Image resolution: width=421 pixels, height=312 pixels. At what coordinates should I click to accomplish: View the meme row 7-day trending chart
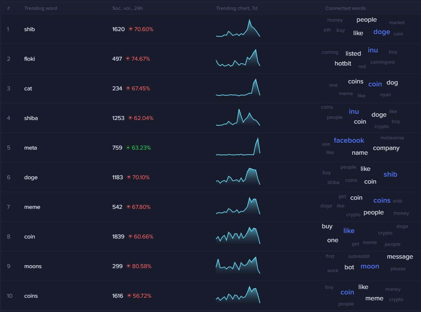pyautogui.click(x=238, y=206)
